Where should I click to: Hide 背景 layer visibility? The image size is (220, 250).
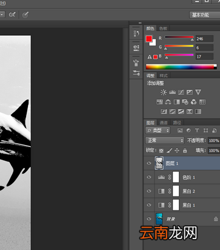coord(149,218)
